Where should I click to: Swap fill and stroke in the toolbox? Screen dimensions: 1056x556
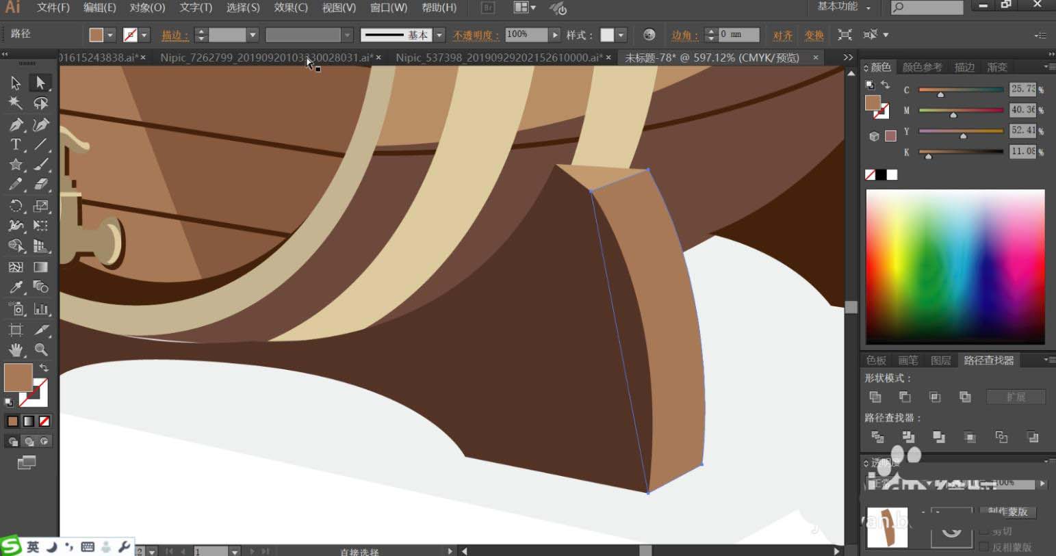pyautogui.click(x=44, y=368)
